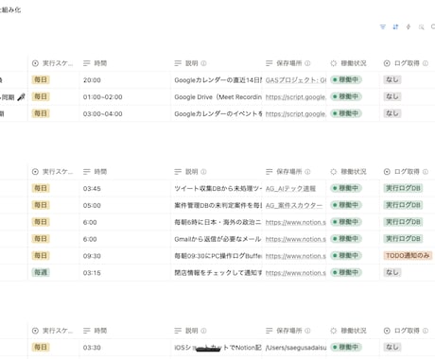The height and width of the screenshot is (359, 435).
Task: Click the /Users/saegusadaisu path cell
Action: (296, 348)
